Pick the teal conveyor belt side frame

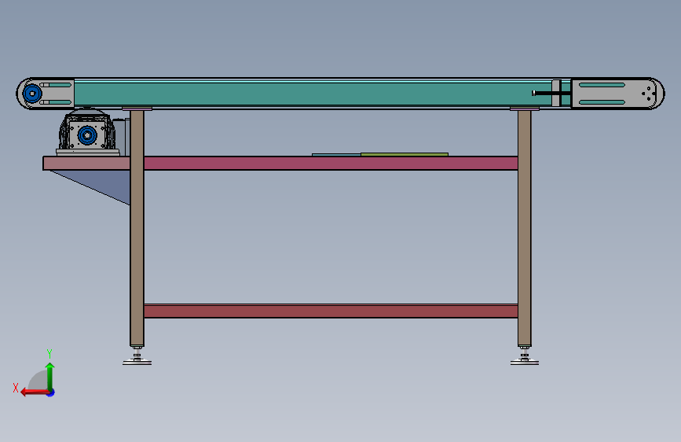pos(313,93)
